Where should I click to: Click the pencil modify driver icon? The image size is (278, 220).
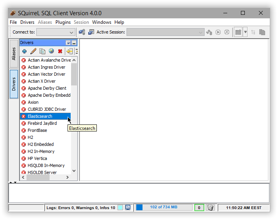(33, 51)
